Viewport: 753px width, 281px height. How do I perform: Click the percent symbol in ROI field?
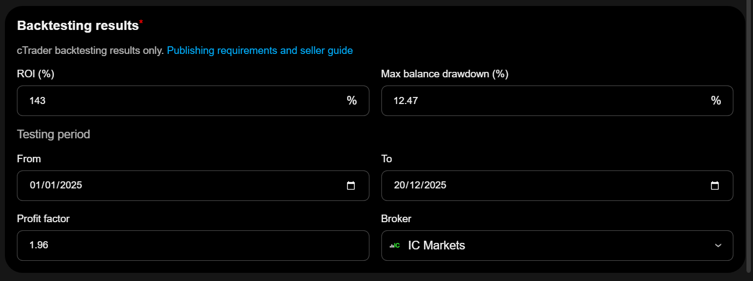pyautogui.click(x=351, y=101)
